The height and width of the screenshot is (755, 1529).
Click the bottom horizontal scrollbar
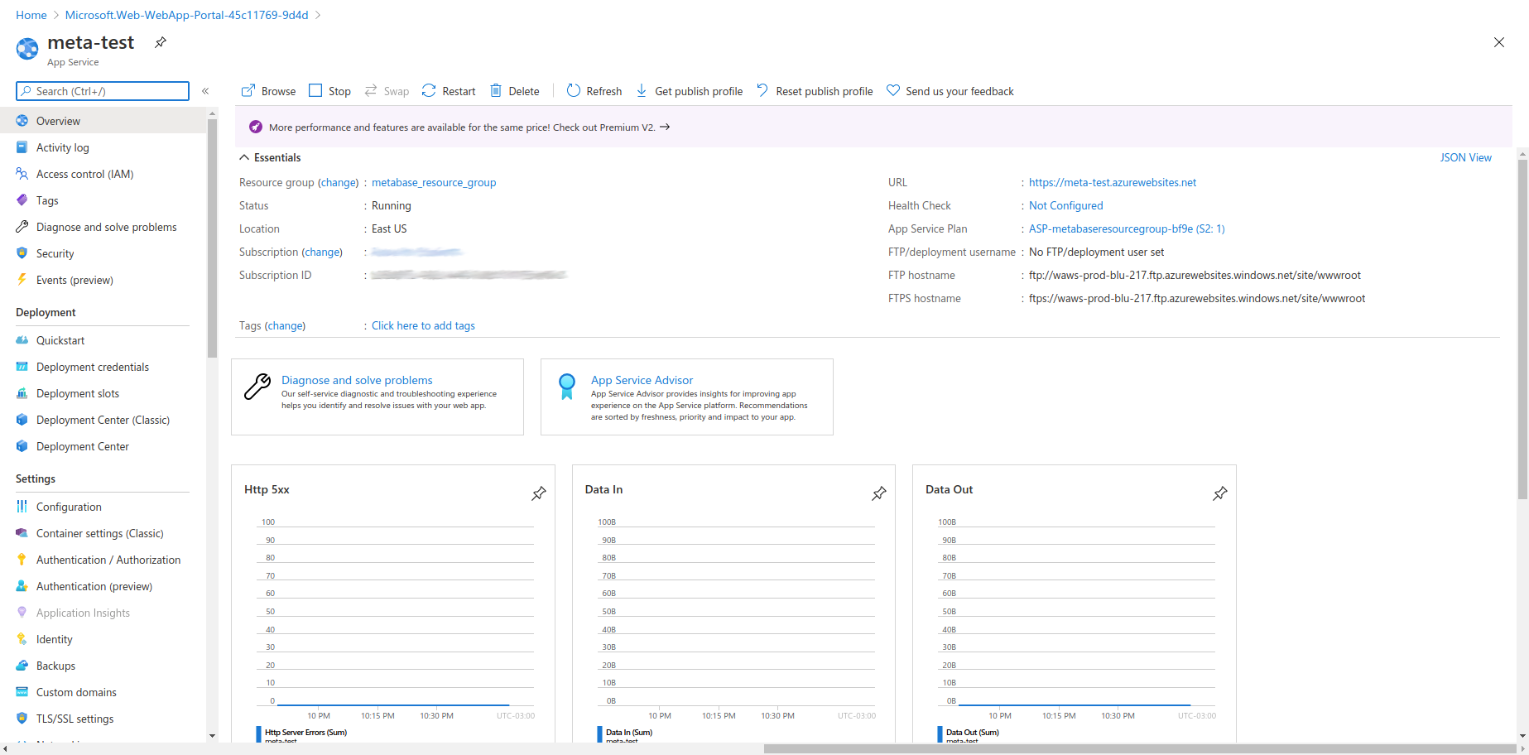point(1138,748)
